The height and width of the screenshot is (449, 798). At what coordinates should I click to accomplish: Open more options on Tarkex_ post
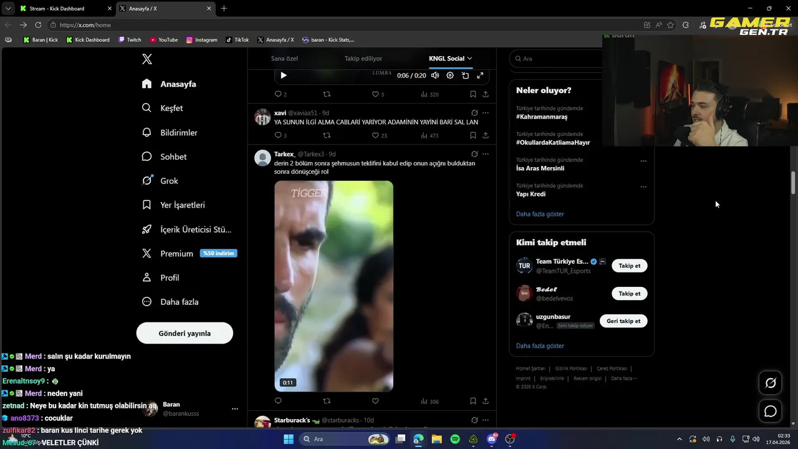tap(486, 154)
